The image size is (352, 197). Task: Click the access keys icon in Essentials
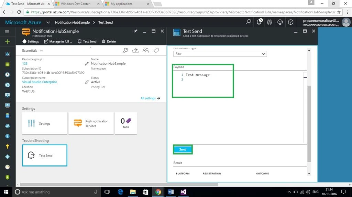click(125, 51)
